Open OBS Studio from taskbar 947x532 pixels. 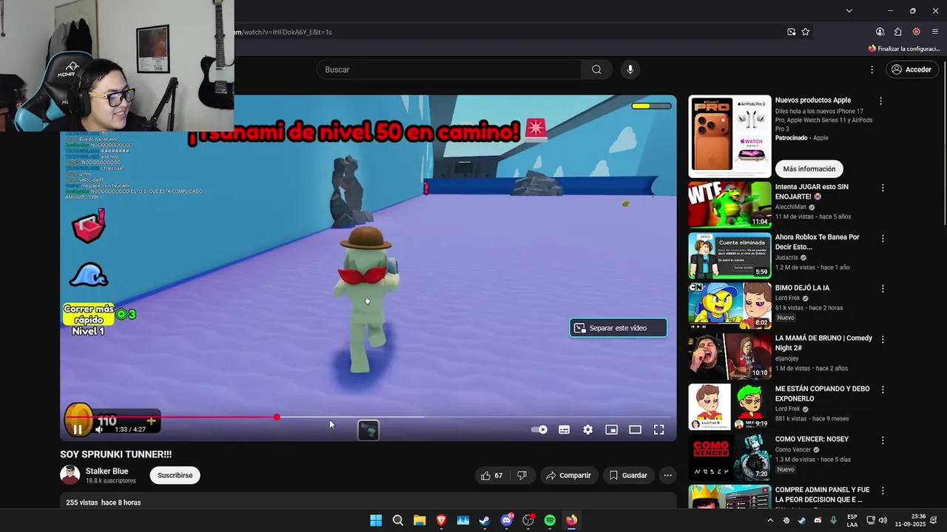pos(528,520)
